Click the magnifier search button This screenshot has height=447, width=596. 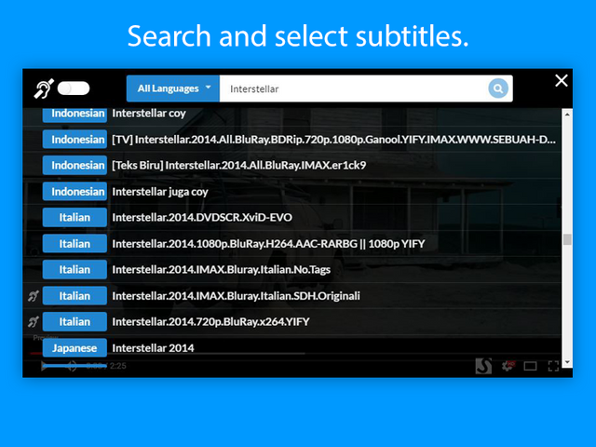point(498,88)
